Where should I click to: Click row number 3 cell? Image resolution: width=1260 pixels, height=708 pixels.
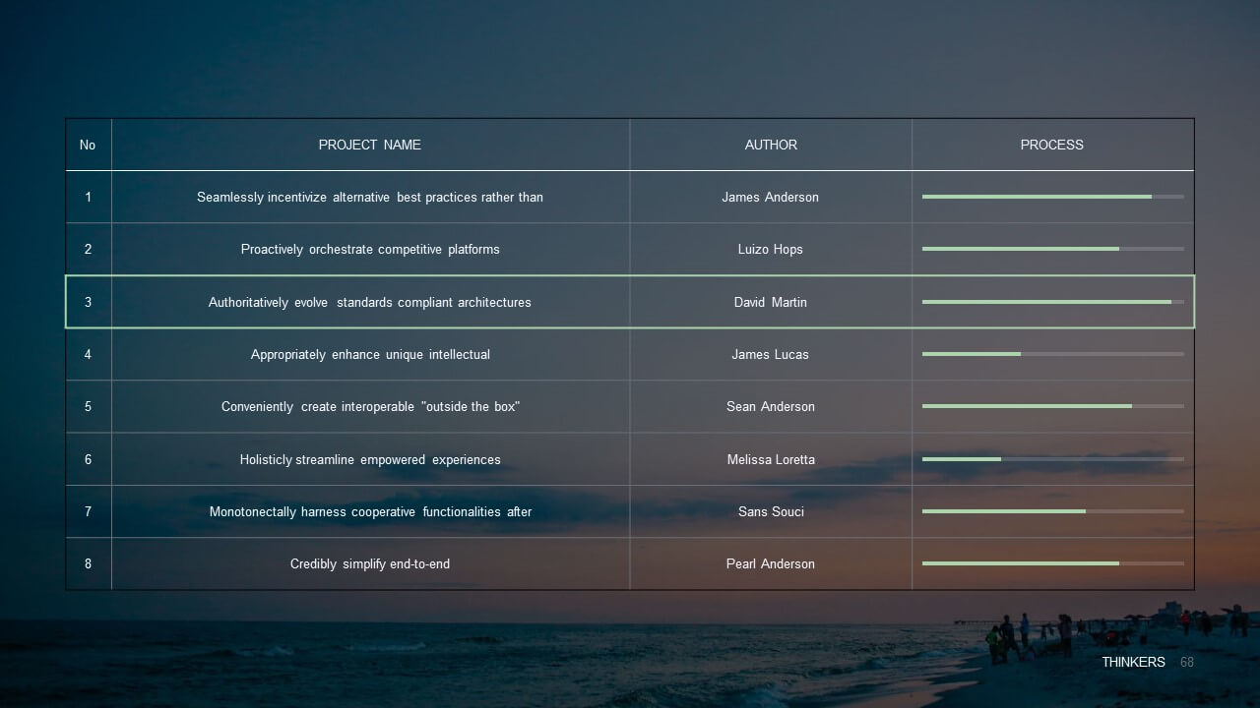tap(88, 302)
